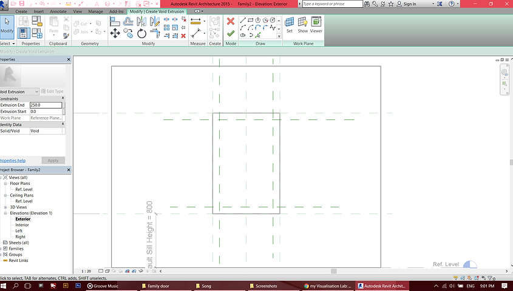Collapse the Identity Data properties section
This screenshot has width=513, height=291.
tap(63, 124)
